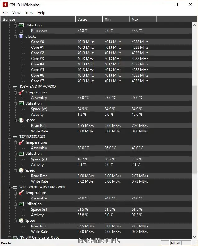
Task: Collapse the Clocks tree node
Action: pyautogui.click(x=15, y=36)
